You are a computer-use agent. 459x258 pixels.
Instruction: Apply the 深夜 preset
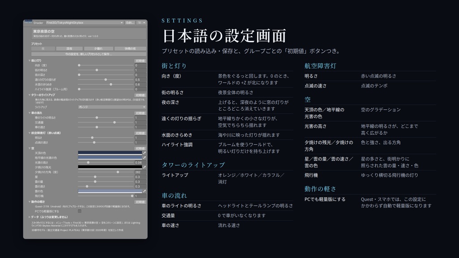pos(69,48)
